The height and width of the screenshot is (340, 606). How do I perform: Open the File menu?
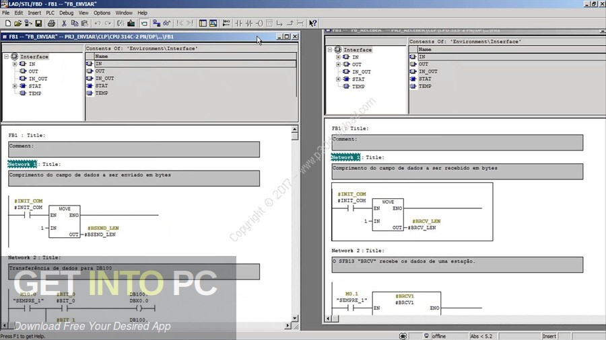click(6, 13)
